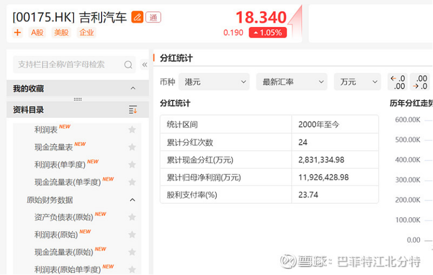Image resolution: width=433 pixels, height=275 pixels.
Task: Switch to the 企业 tab
Action: (x=86, y=33)
